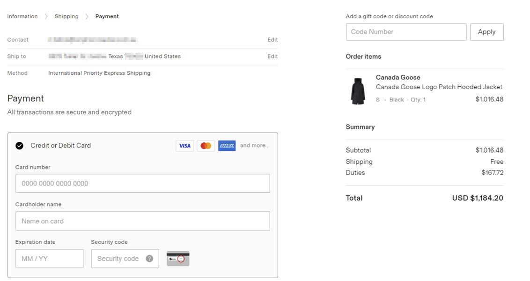The height and width of the screenshot is (281, 530).
Task: Click the Duties $167.72 value
Action: point(493,173)
